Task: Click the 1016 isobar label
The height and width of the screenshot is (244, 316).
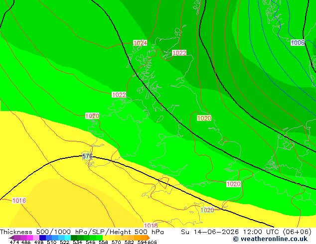Action: [x=19, y=201]
